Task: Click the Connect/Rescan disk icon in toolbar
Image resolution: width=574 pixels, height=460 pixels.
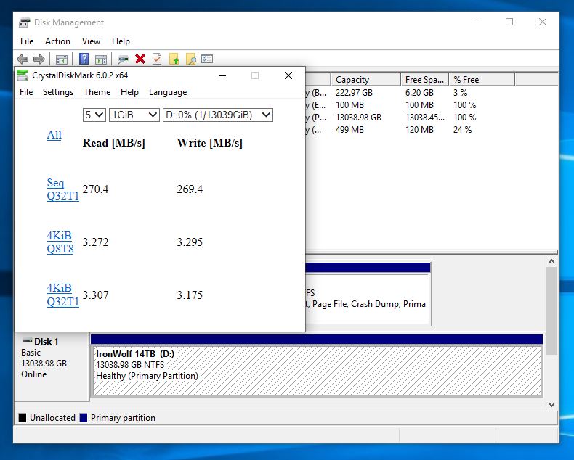Action: coord(123,59)
